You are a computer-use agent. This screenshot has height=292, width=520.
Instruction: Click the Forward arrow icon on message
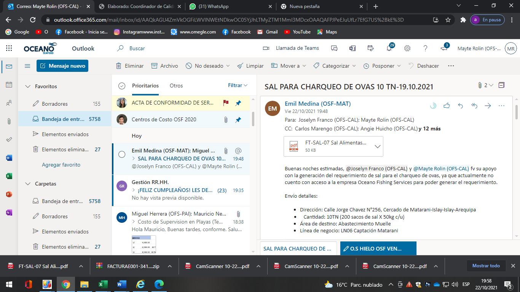488,106
